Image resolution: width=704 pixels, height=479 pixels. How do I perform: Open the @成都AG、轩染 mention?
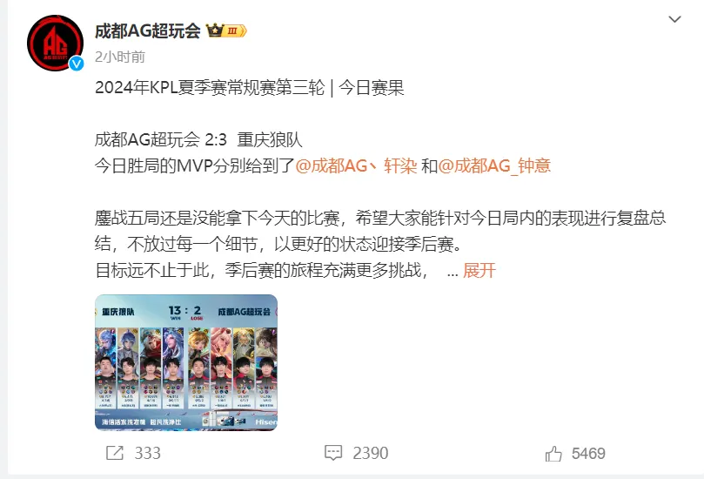click(x=357, y=165)
